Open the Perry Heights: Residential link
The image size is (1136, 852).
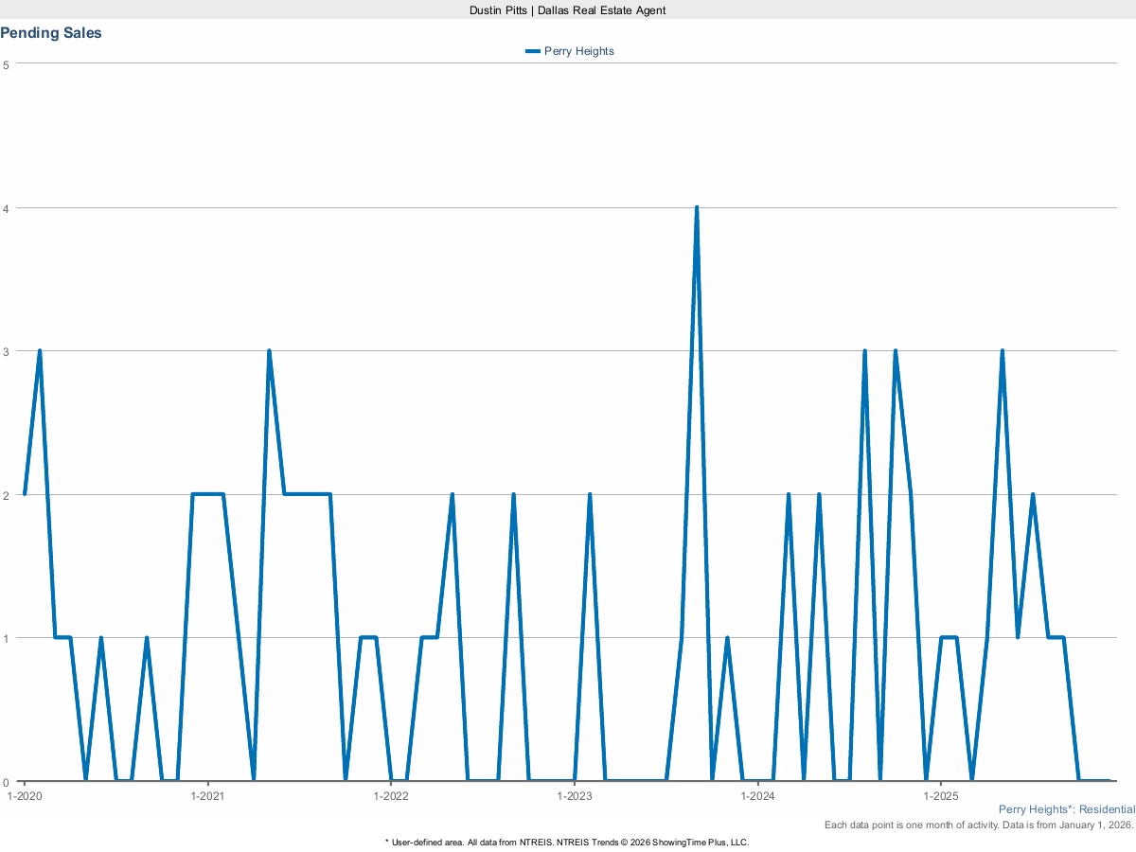[1067, 809]
